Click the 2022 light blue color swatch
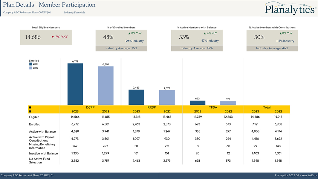 pos(30,68)
